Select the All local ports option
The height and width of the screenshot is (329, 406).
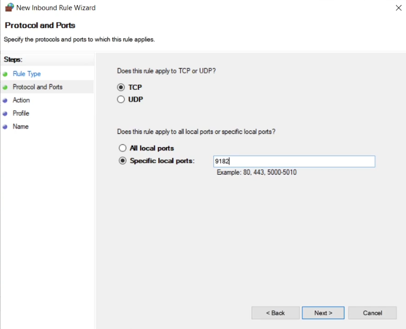pyautogui.click(x=122, y=148)
